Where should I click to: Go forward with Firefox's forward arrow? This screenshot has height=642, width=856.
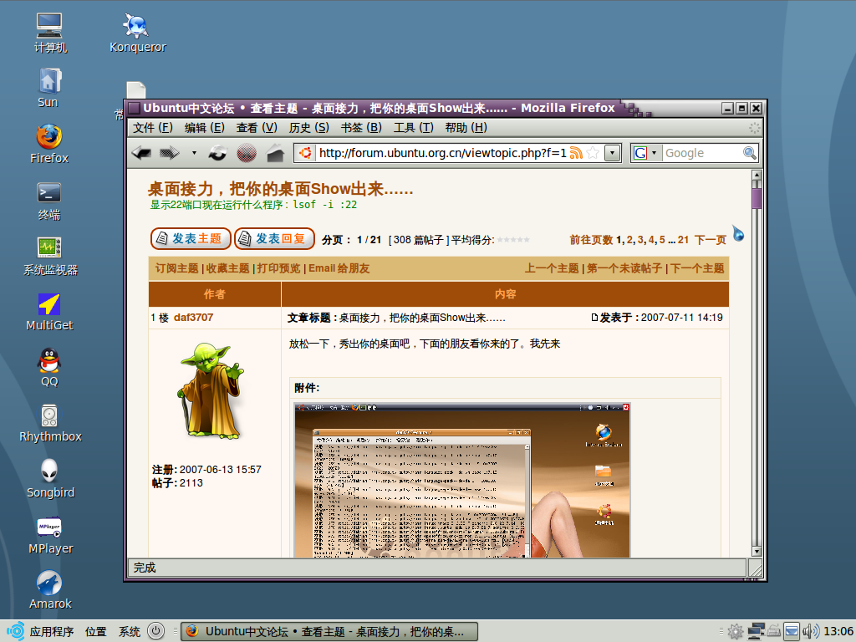click(169, 153)
